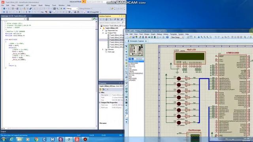Click Atmel Studio start without debugging play icon

(x=61, y=9)
